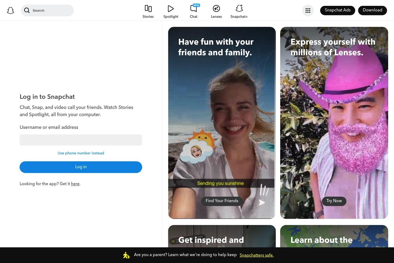Open the Stories section

[148, 12]
